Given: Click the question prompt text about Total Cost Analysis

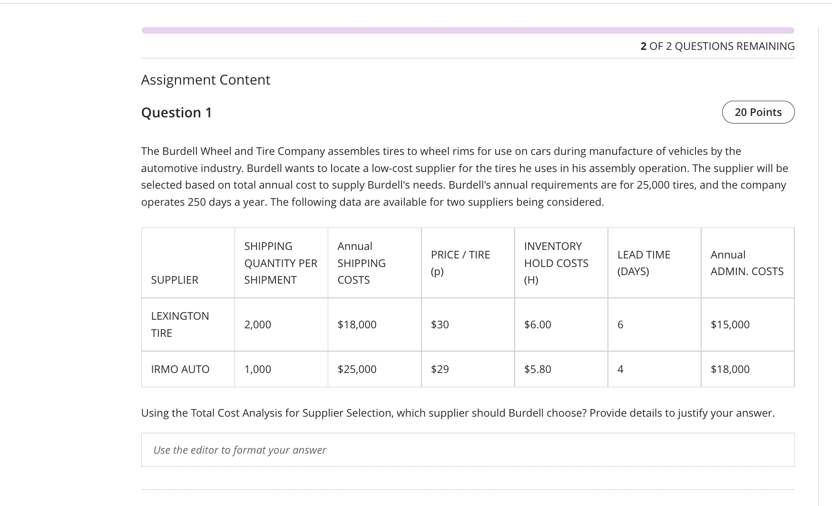Looking at the screenshot, I should (410, 413).
